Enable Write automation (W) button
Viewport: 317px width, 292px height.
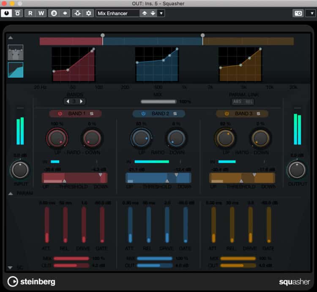[41, 14]
